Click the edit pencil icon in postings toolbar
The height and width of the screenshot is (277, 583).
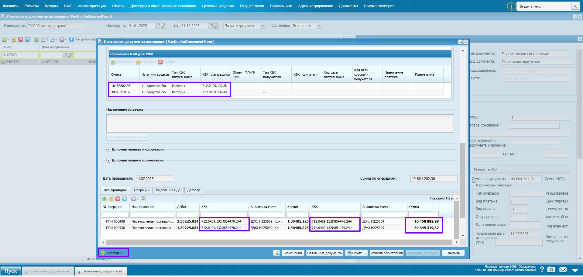point(111,199)
